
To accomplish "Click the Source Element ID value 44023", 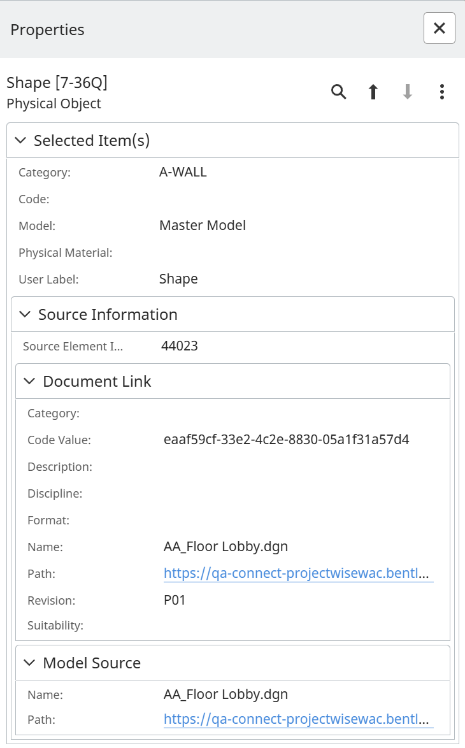I will (x=180, y=346).
